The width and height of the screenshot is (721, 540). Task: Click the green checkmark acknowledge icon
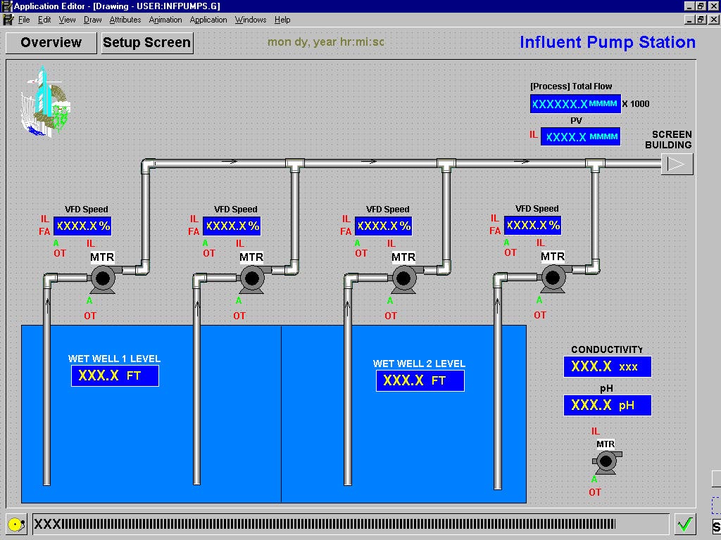[x=684, y=524]
